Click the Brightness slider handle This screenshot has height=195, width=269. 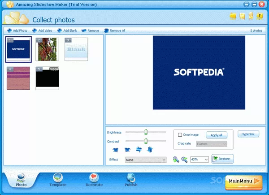[x=146, y=132]
